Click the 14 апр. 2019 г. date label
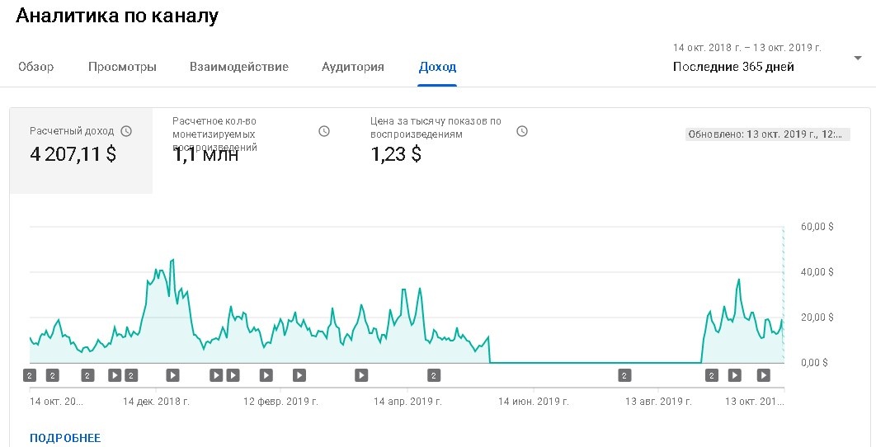 [x=407, y=402]
